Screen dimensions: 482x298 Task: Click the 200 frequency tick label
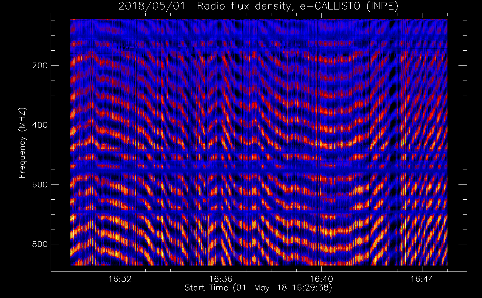click(x=40, y=66)
